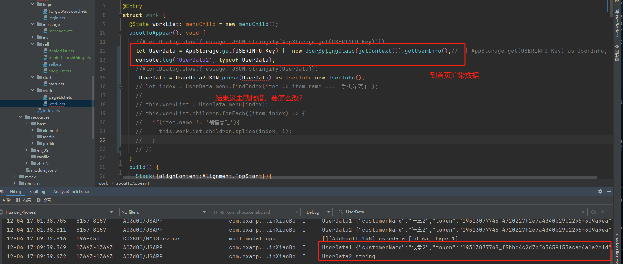Click fold marker at aboutToAppear line
This screenshot has height=264, width=623.
point(120,33)
